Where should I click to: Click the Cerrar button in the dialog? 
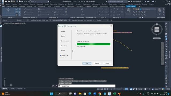97,63
